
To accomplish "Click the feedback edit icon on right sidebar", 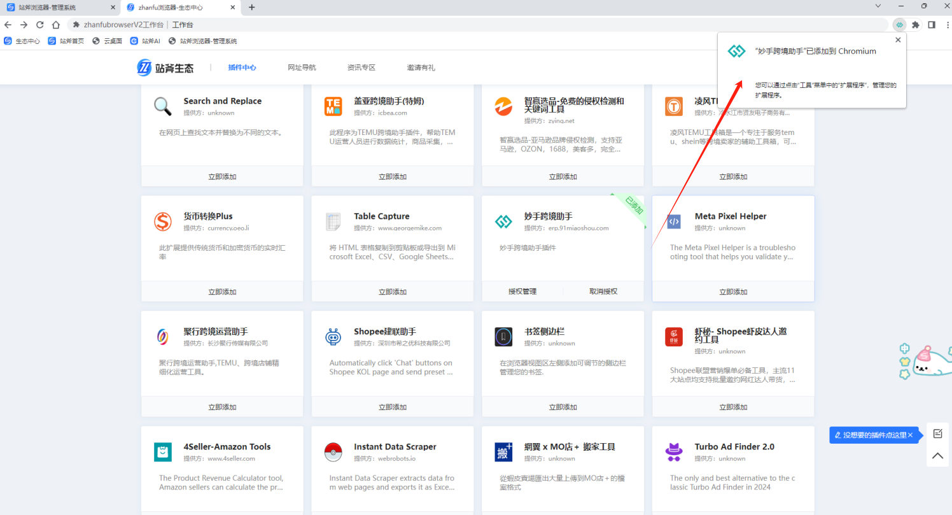I will coord(937,434).
